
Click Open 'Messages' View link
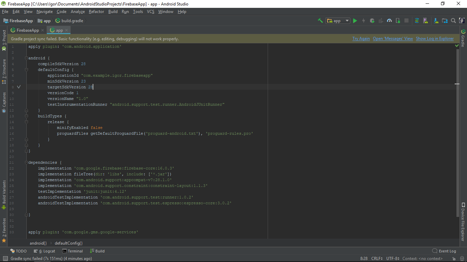click(393, 39)
